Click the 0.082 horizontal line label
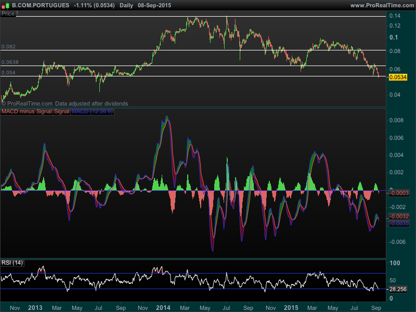Image resolution: width=416 pixels, height=312 pixels. click(8, 46)
